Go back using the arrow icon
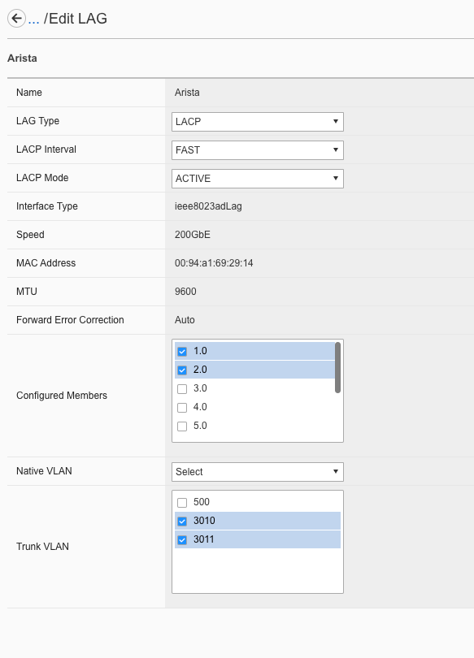474x658 pixels. 16,19
